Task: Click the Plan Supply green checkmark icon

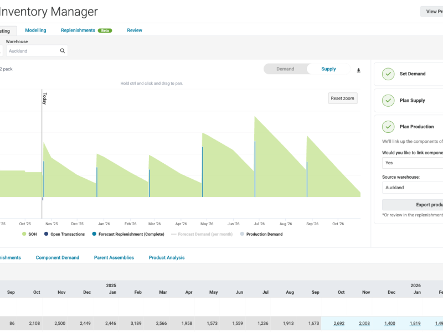Action: pyautogui.click(x=388, y=101)
